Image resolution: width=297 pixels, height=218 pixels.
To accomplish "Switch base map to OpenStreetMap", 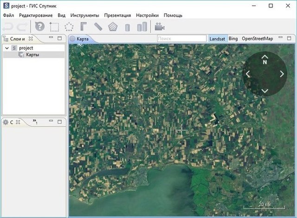I will [257, 38].
